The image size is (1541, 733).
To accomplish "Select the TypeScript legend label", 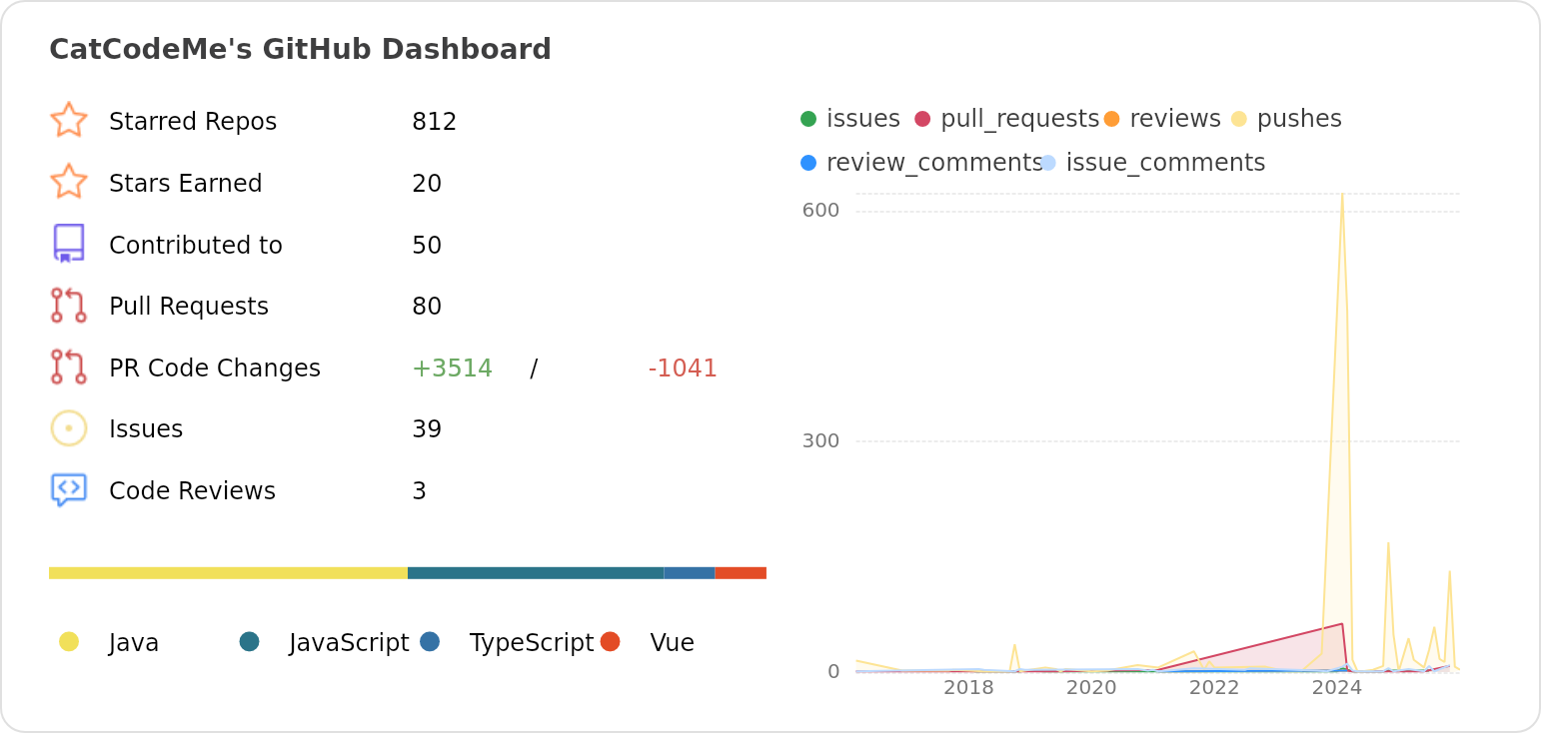I will 533,642.
